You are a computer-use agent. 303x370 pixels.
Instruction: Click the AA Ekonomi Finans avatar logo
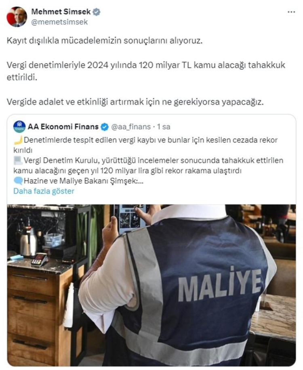(19, 127)
